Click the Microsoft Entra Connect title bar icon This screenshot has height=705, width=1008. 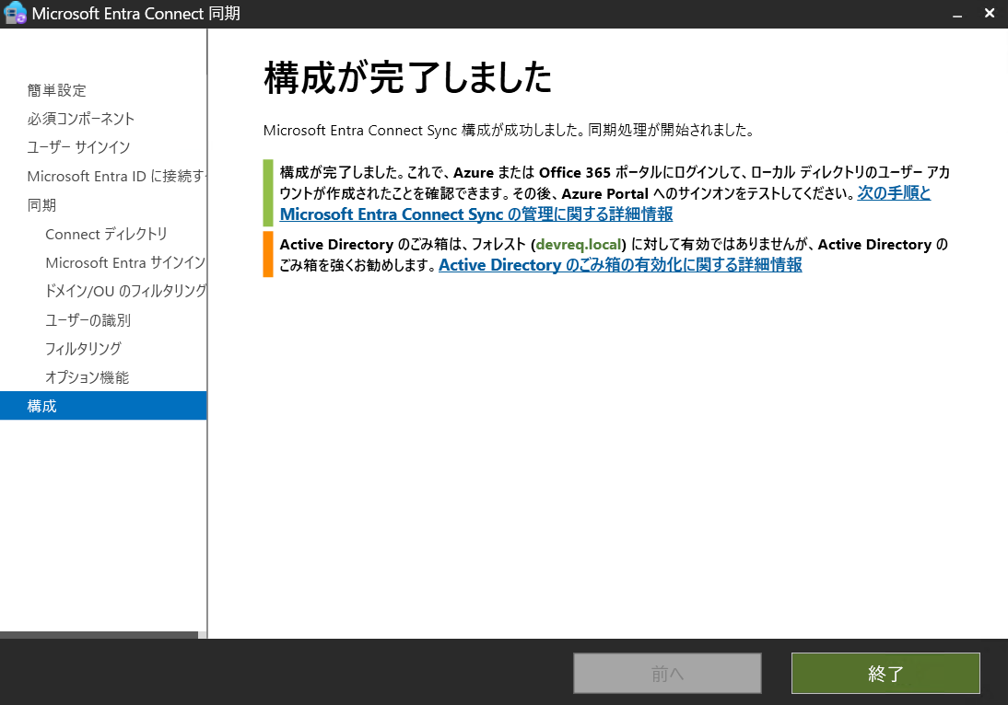click(15, 13)
